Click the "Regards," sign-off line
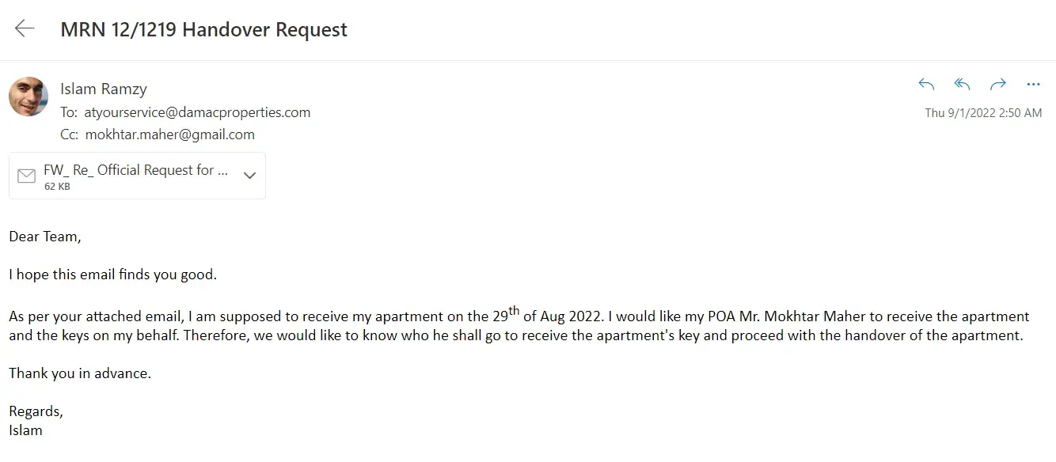The height and width of the screenshot is (462, 1056). [36, 411]
